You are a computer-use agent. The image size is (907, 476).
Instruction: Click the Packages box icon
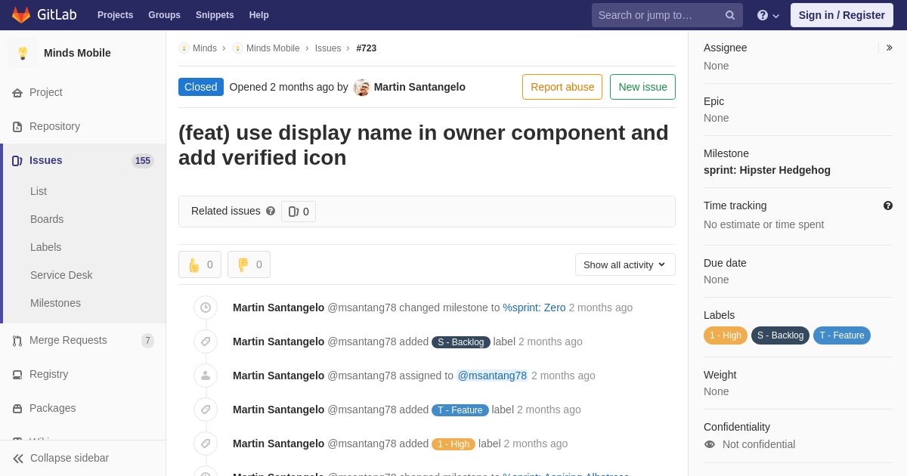(x=17, y=409)
